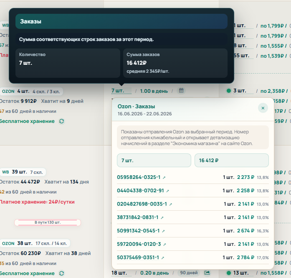
Task: Open the calendar icon next to 1.00 в день
Action: point(181,91)
